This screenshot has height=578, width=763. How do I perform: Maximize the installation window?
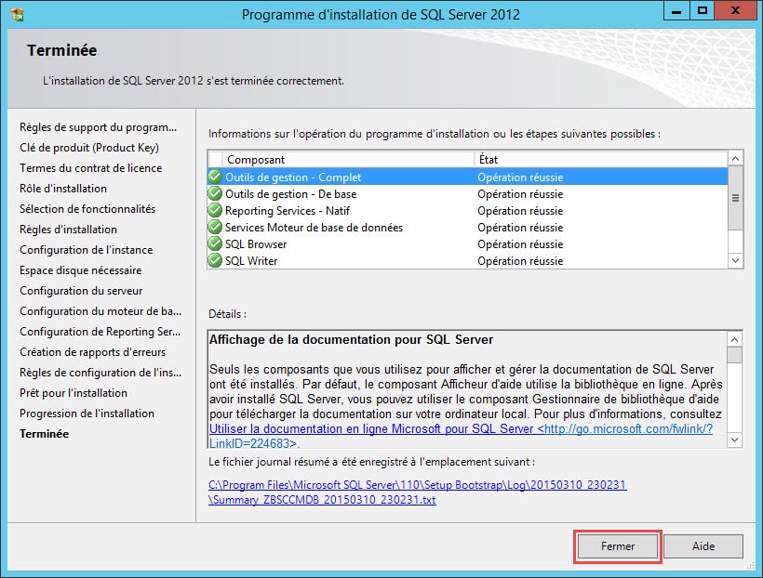[703, 11]
